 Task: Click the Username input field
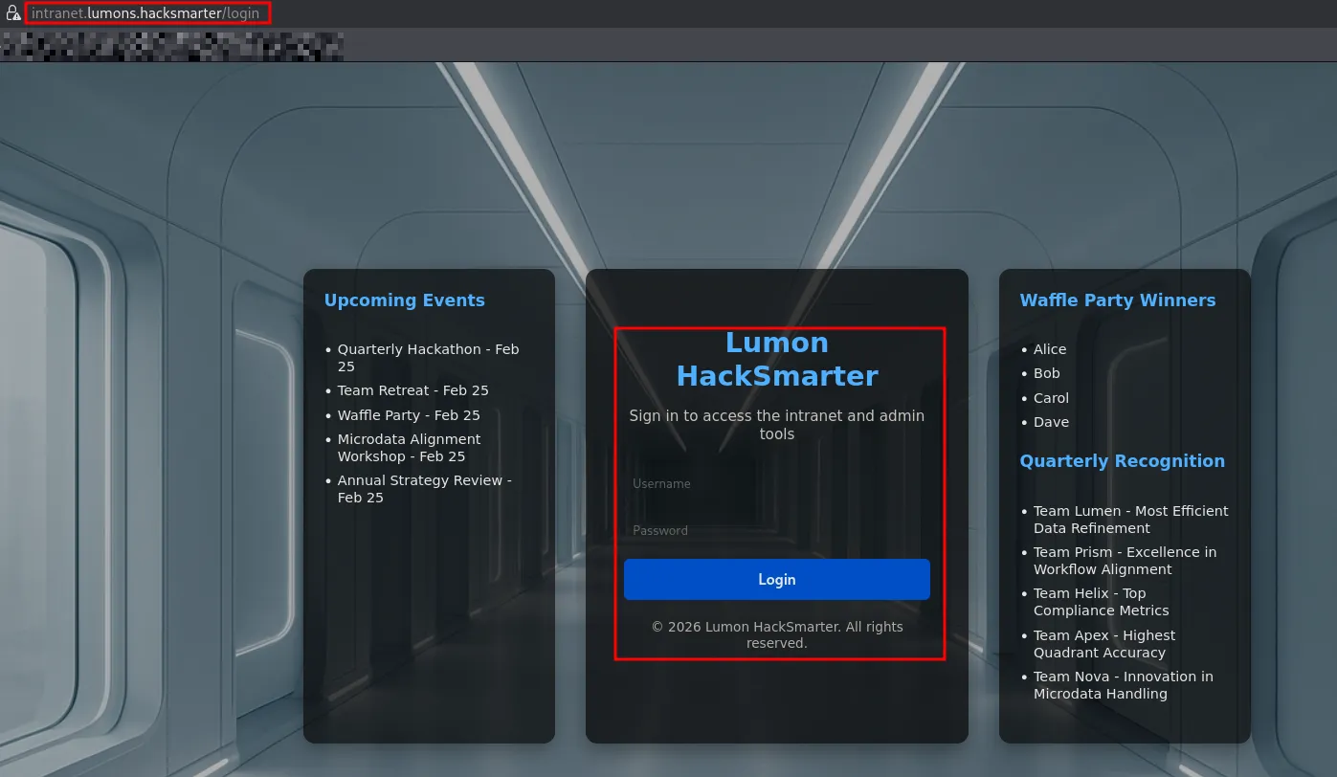click(776, 484)
